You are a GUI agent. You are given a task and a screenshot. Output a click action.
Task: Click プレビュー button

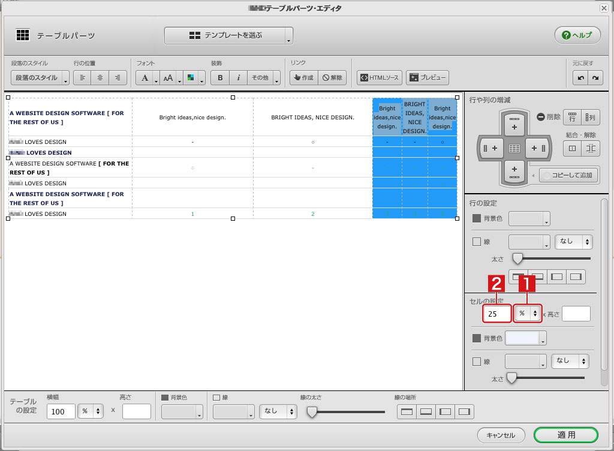pos(427,77)
